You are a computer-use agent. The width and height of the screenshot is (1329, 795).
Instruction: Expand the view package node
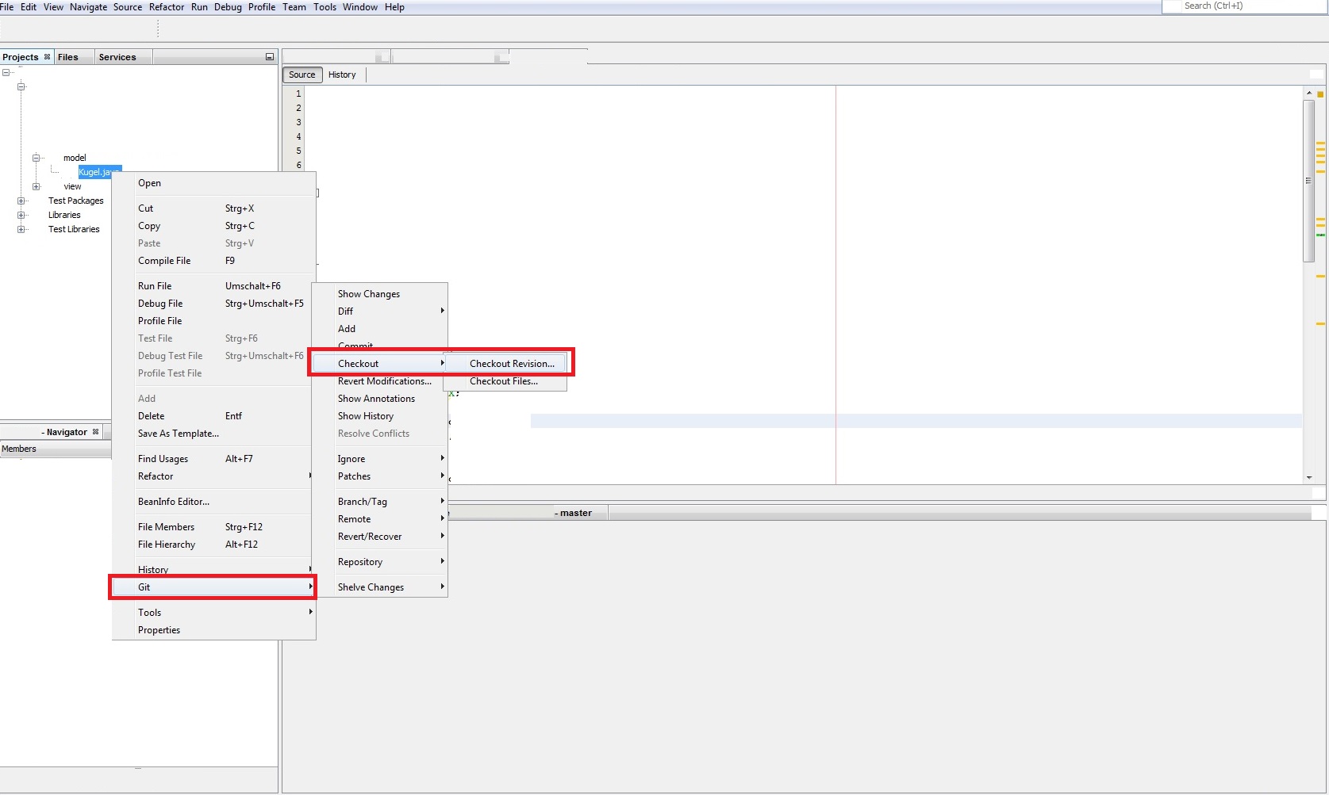click(x=36, y=186)
